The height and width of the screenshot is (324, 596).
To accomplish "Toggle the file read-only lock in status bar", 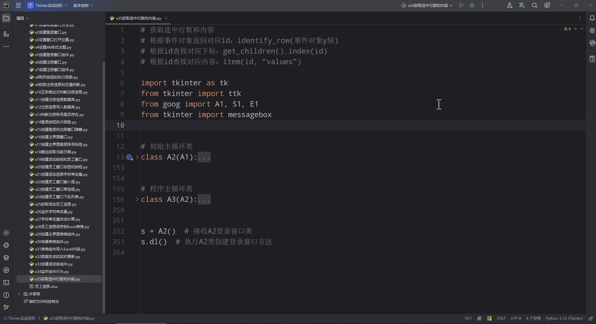I will pos(591,318).
